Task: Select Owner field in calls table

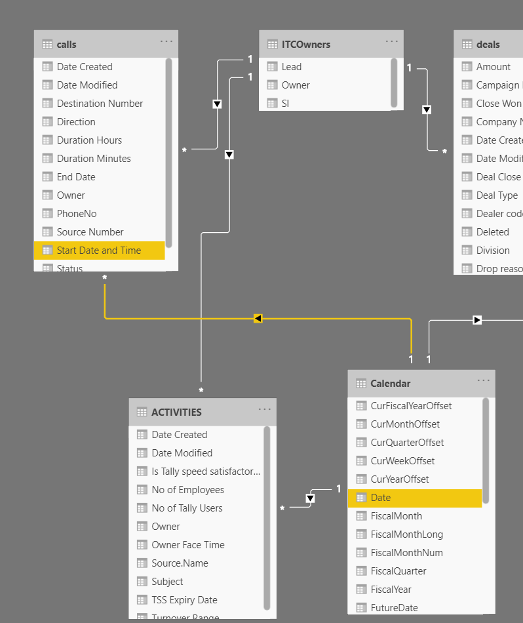Action: click(99, 195)
